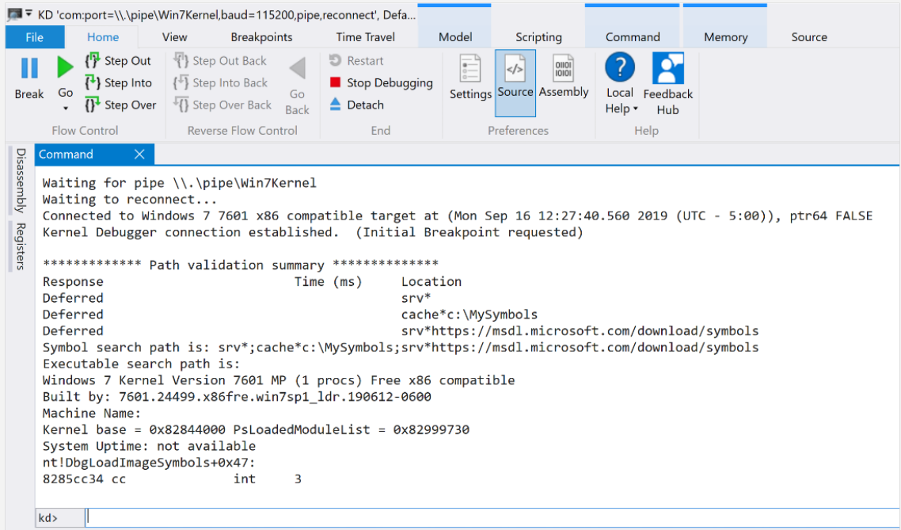This screenshot has width=901, height=530.
Task: Focus the kd> command input field
Action: coord(475,517)
